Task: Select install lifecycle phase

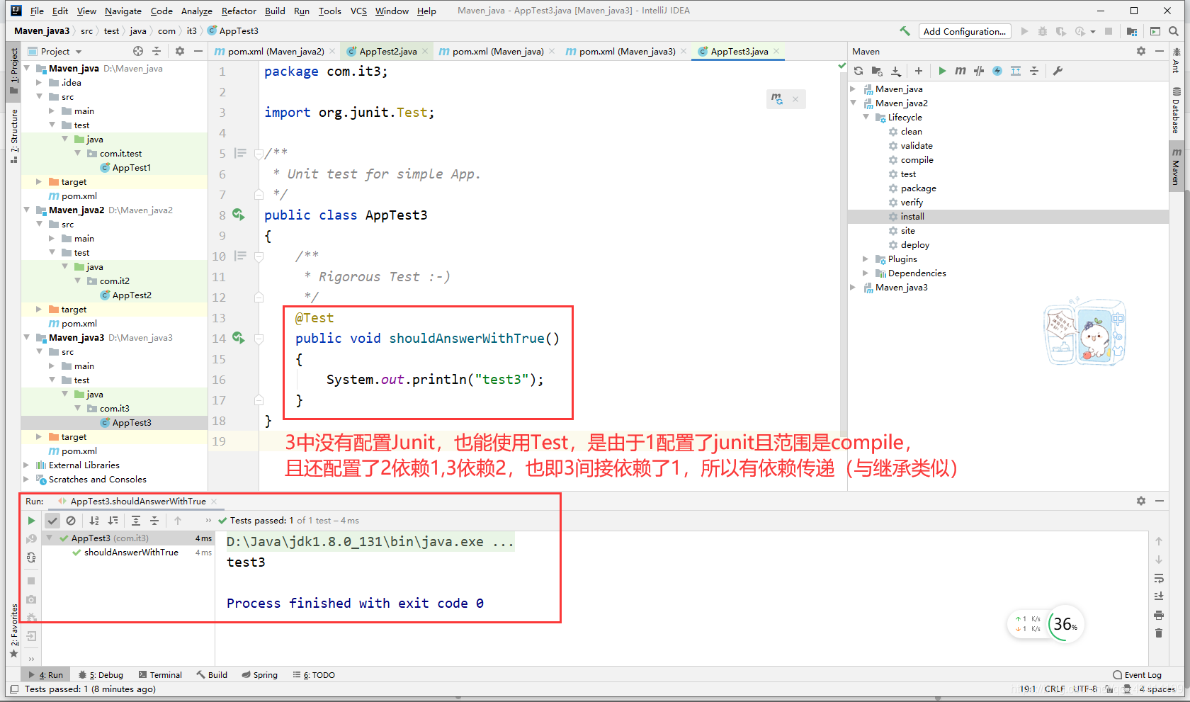Action: (912, 217)
